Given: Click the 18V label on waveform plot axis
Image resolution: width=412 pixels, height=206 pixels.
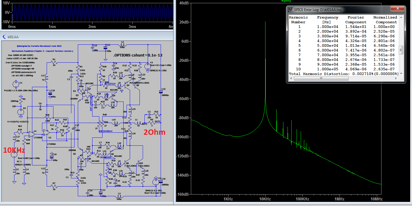Looking at the screenshot, I should [7, 3].
